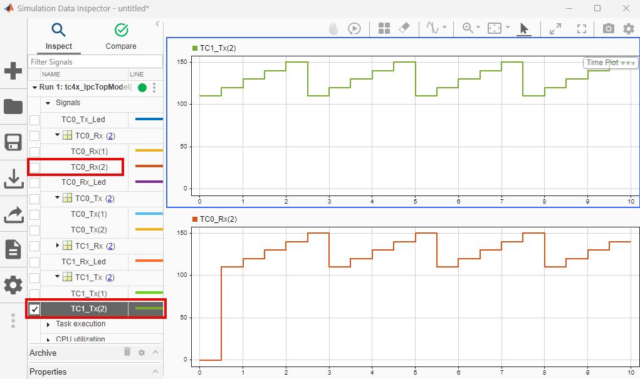Image resolution: width=640 pixels, height=379 pixels.
Task: Click the Replay play button in toolbar
Action: coord(354,29)
